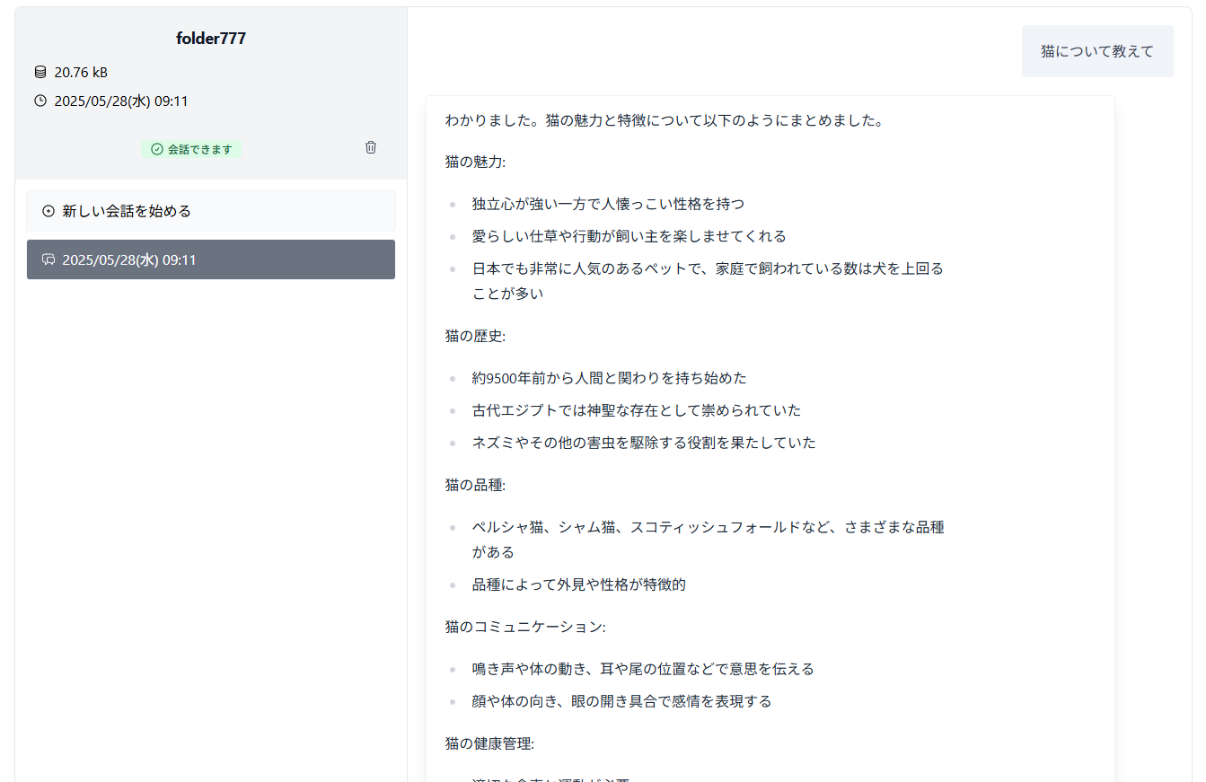Click the folder777 title
This screenshot has width=1206, height=782.
(x=211, y=39)
